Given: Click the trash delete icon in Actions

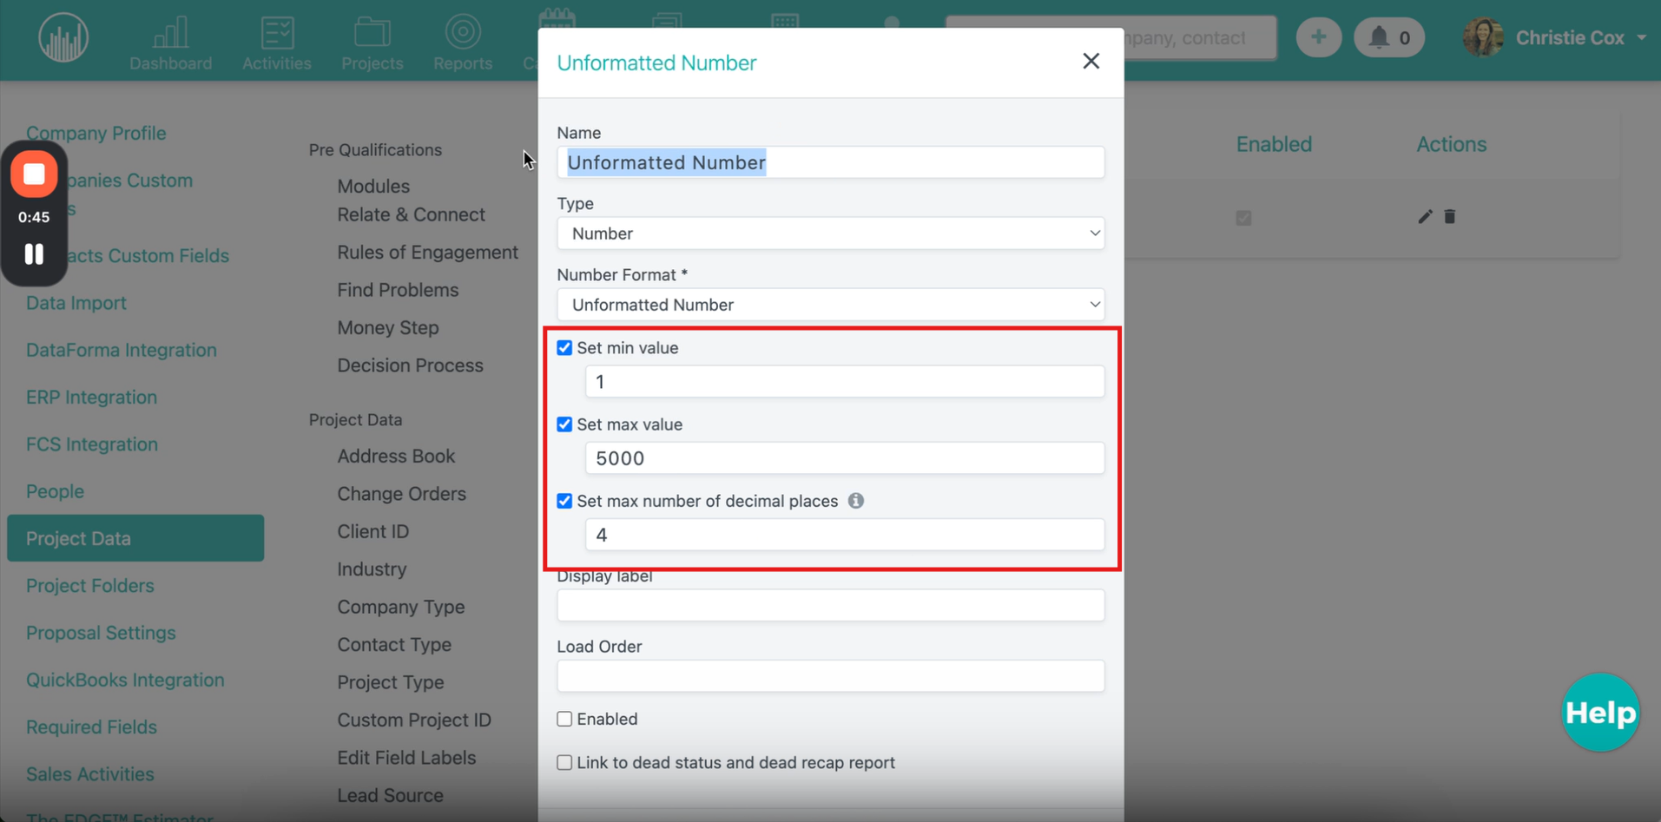Looking at the screenshot, I should pyautogui.click(x=1449, y=217).
